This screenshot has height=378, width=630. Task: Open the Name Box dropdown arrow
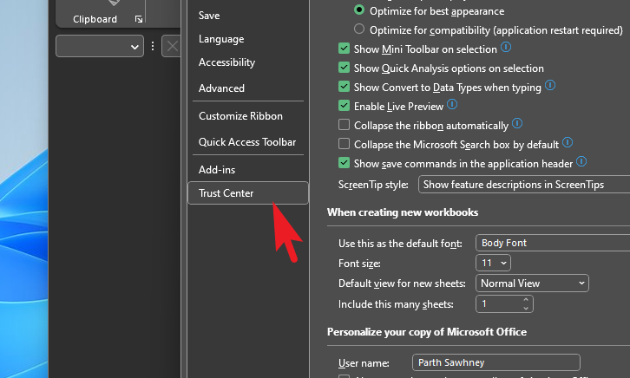[x=135, y=47]
